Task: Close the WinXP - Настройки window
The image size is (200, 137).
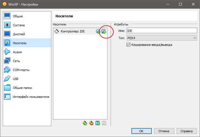Action: (193, 4)
